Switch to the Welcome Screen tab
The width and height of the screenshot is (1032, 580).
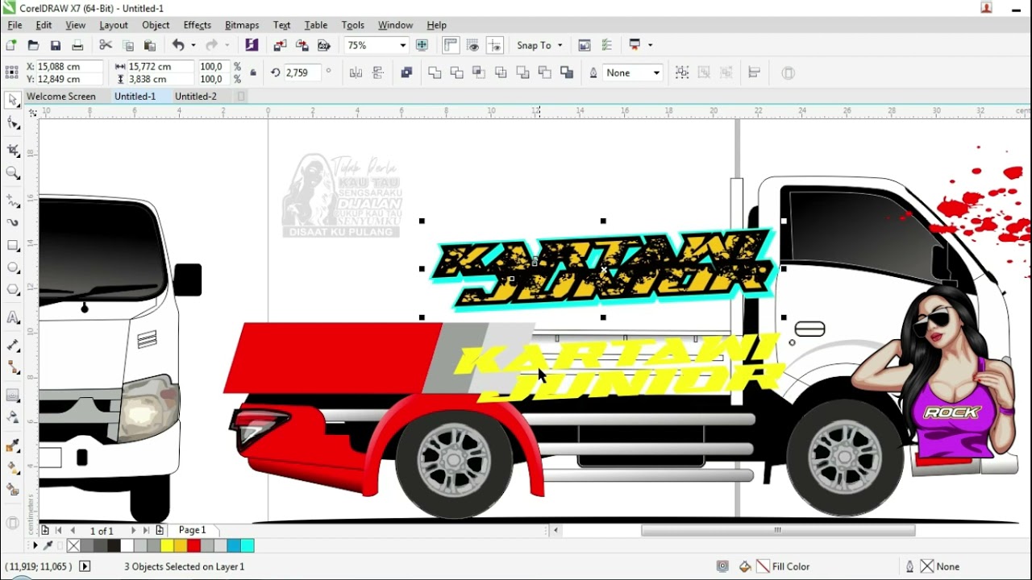[x=61, y=96]
